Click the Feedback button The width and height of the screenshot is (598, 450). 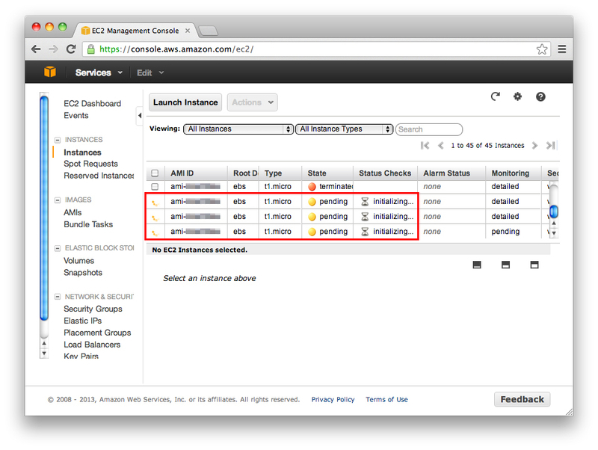[x=522, y=399]
